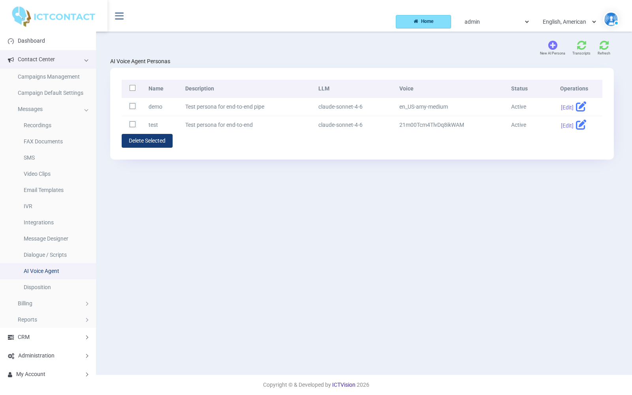Collapse the Messages submenu chevron
632x395 pixels.
tap(86, 110)
